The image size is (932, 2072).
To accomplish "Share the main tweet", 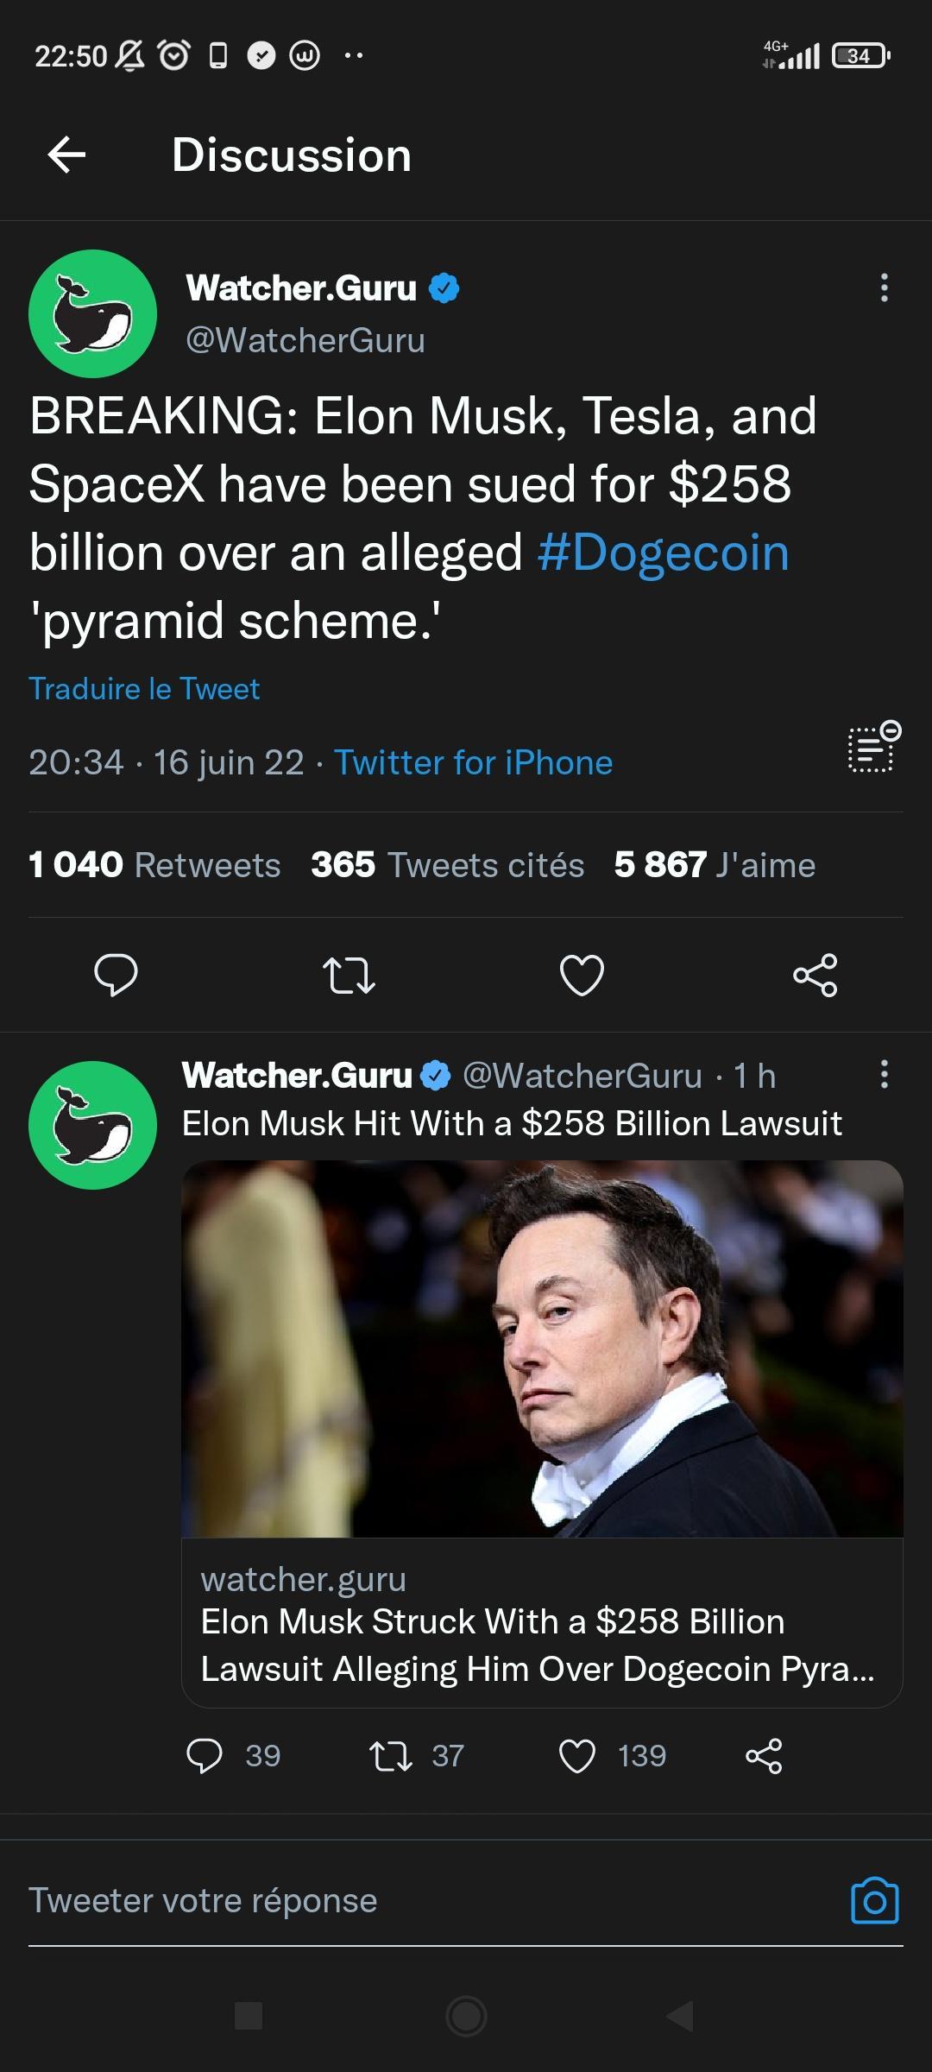I will (815, 976).
